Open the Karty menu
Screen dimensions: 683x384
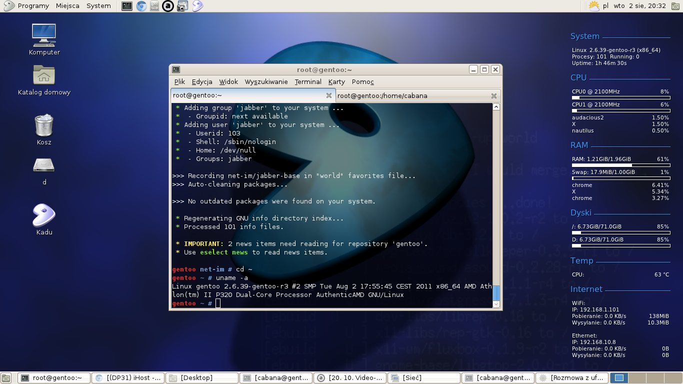point(336,81)
